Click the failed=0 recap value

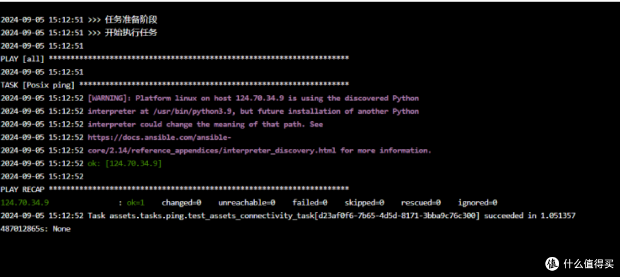[310, 203]
